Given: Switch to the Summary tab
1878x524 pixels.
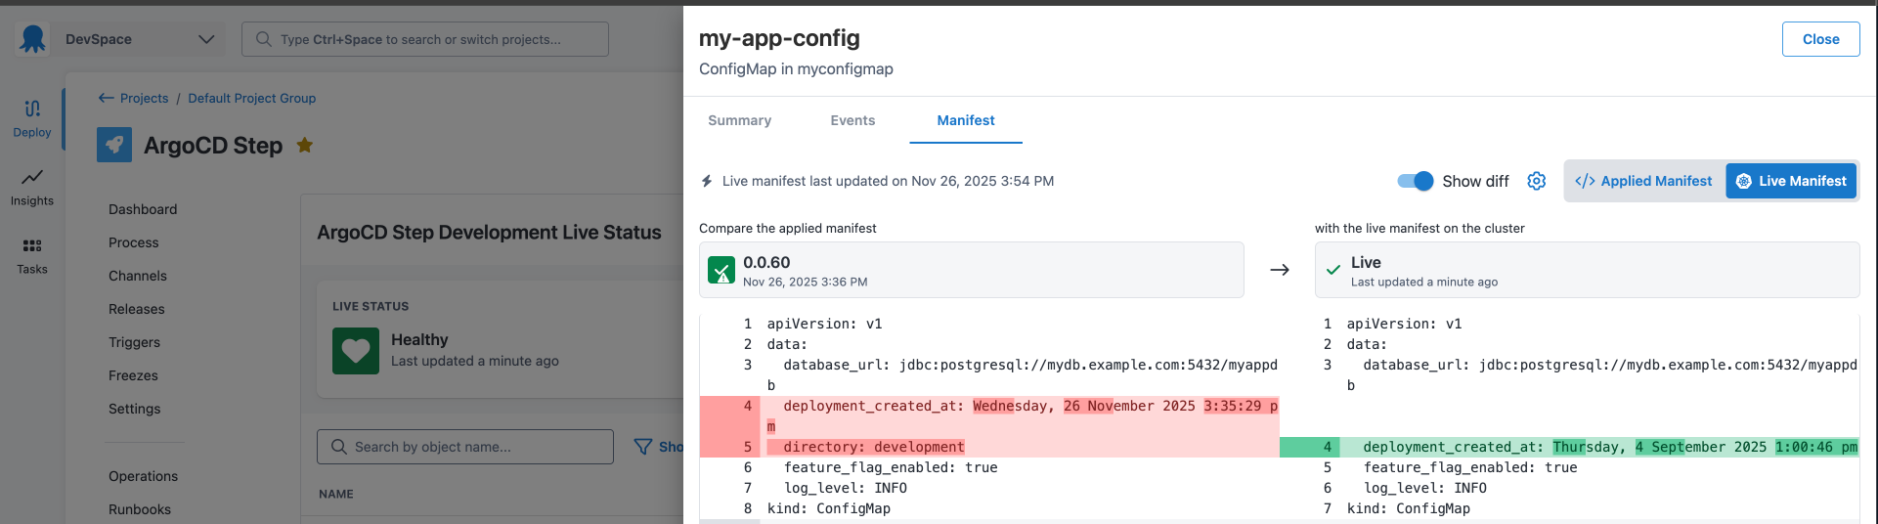Looking at the screenshot, I should [x=739, y=120].
